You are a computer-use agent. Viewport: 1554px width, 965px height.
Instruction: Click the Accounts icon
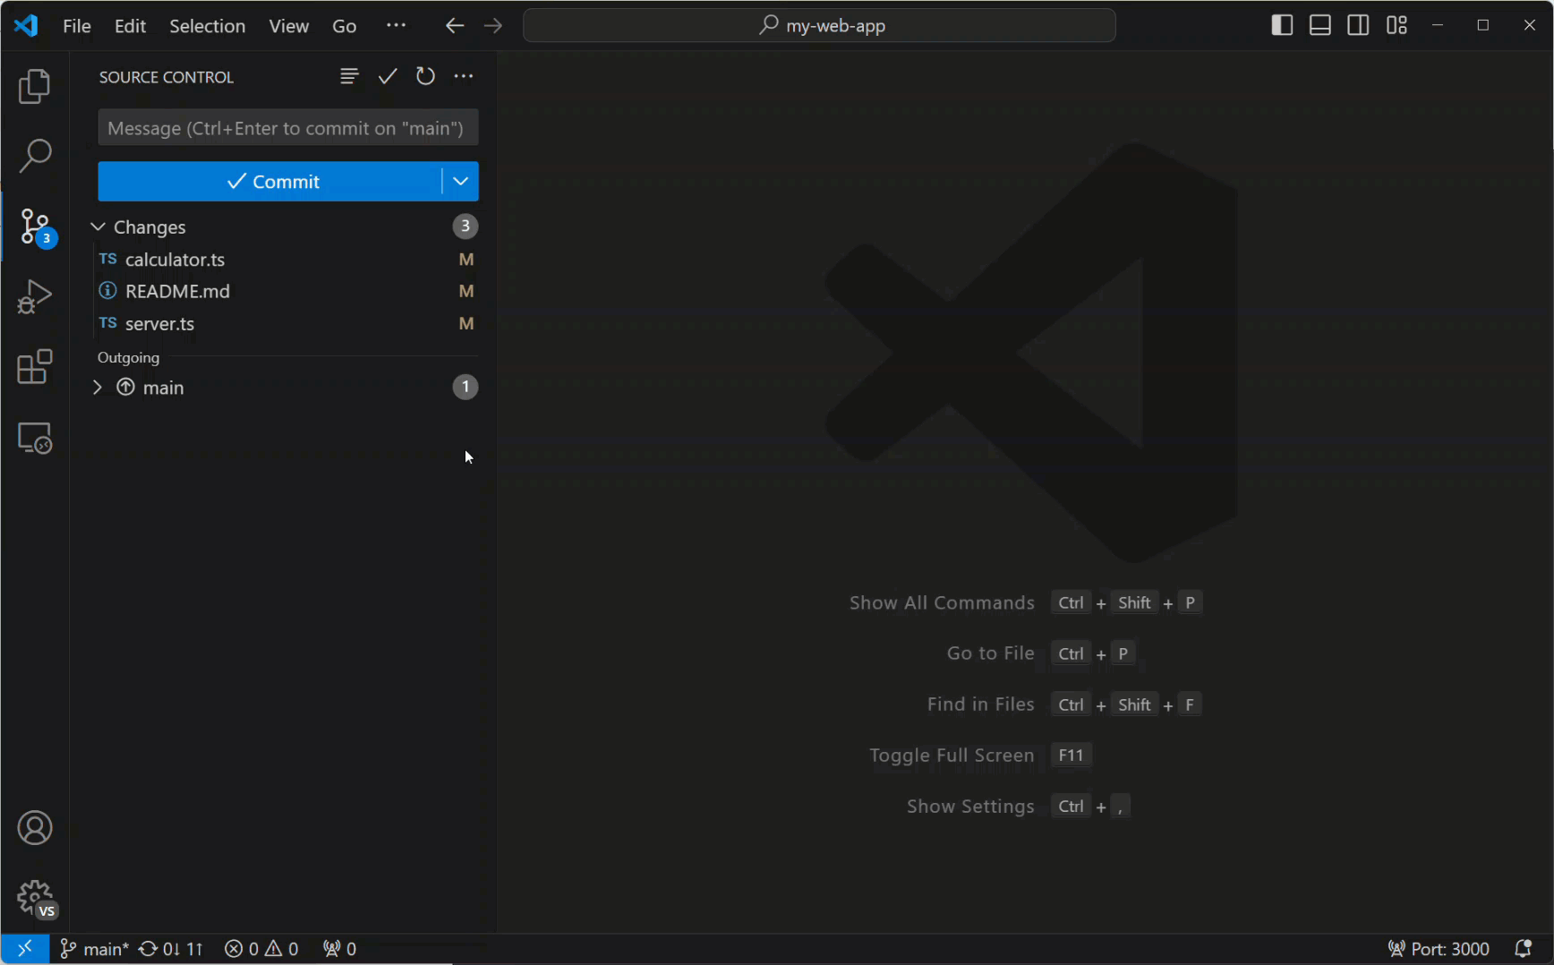pyautogui.click(x=34, y=827)
